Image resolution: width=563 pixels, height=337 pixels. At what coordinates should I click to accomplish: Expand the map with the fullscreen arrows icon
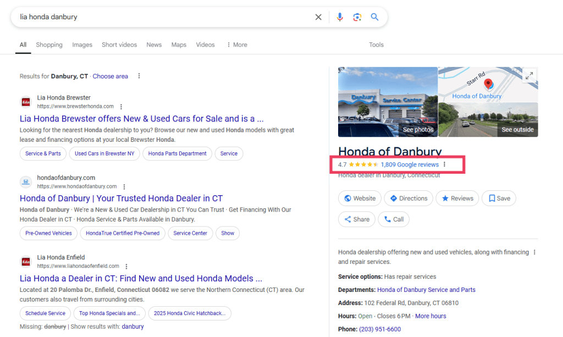(529, 76)
